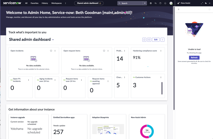Close the Now Assist panel
This screenshot has height=139, width=213.
click(x=210, y=3)
